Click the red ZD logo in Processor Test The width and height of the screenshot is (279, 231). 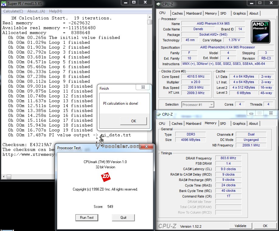(106, 177)
